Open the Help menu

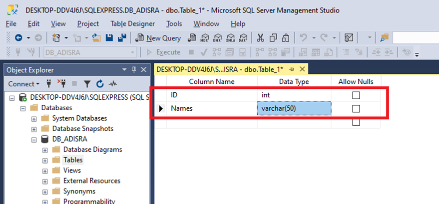238,24
